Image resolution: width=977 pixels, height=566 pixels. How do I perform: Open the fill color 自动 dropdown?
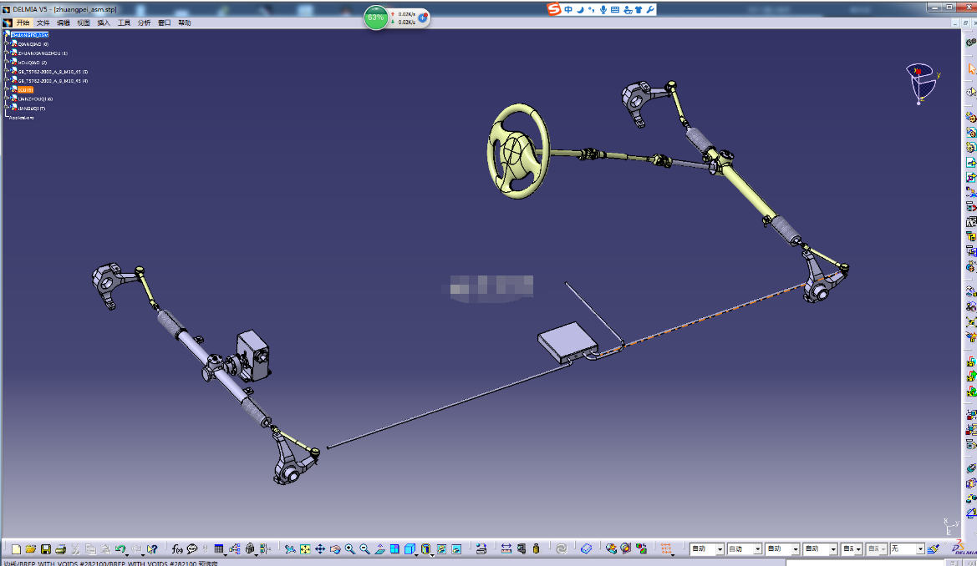(x=706, y=549)
